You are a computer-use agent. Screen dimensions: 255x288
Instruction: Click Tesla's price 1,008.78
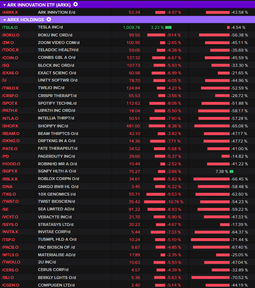click(x=131, y=27)
